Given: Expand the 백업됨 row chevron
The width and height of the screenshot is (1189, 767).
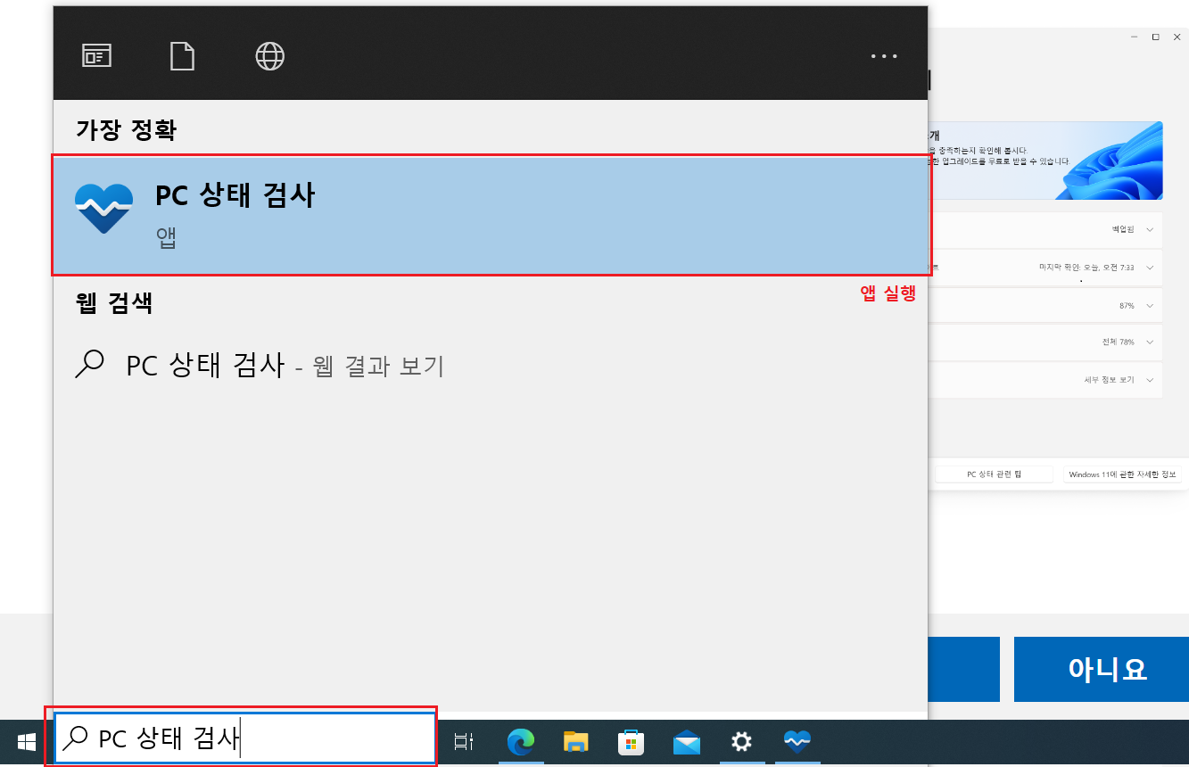Looking at the screenshot, I should [x=1150, y=229].
